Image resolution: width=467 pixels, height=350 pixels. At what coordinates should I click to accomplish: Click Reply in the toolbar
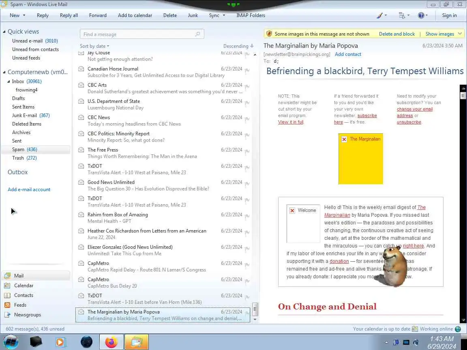click(43, 15)
